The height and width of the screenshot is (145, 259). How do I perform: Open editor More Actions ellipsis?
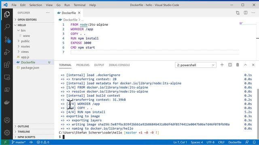(253, 13)
